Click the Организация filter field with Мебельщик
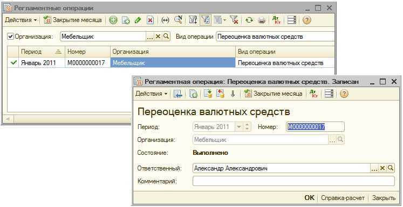Viewport: 403px width, 207px height. (x=103, y=37)
